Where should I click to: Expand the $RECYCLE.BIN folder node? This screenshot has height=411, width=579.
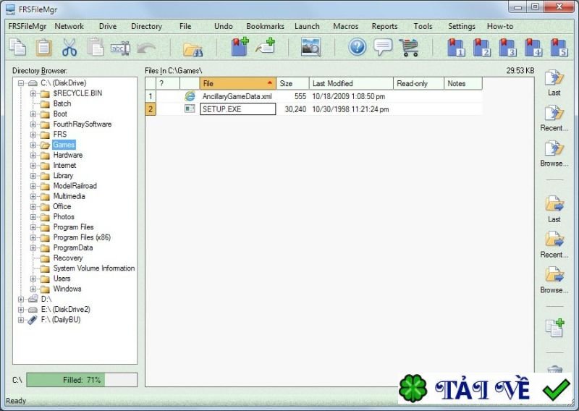[x=33, y=93]
